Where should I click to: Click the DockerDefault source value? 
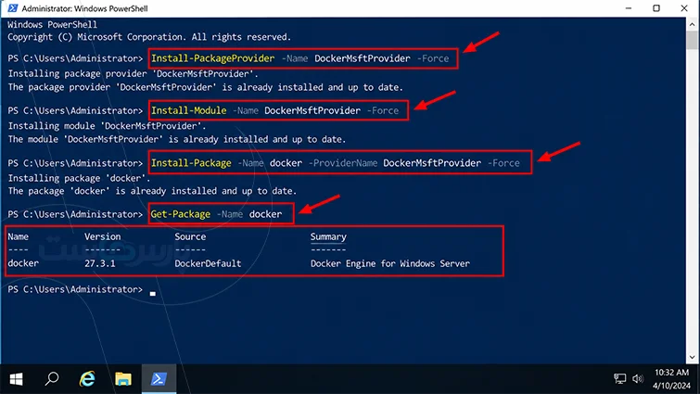[x=208, y=263]
